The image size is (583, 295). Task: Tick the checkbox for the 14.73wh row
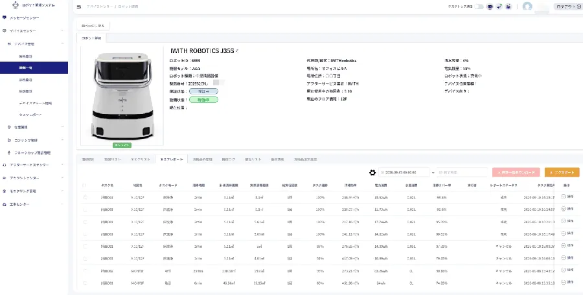[x=85, y=246]
